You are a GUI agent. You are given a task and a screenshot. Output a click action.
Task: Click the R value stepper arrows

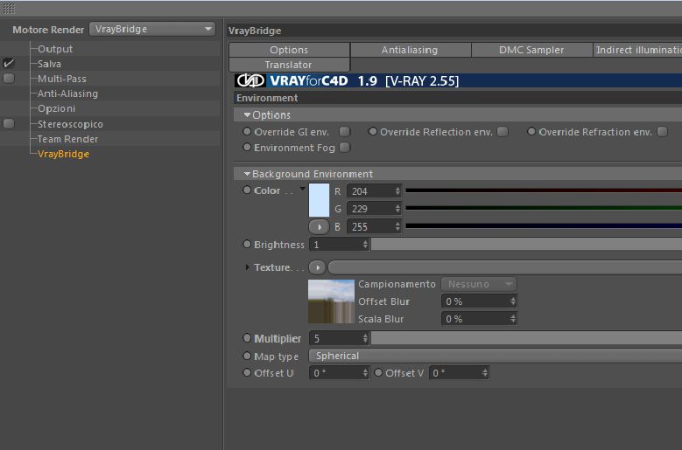click(x=397, y=191)
